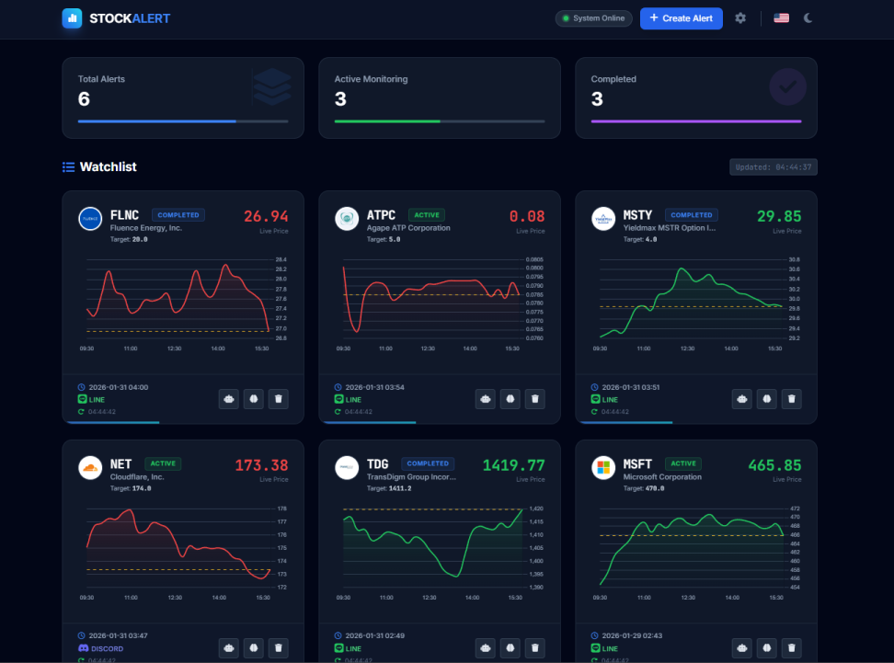The height and width of the screenshot is (663, 894).
Task: Delete the NET alert with trash icon
Action: (x=279, y=647)
